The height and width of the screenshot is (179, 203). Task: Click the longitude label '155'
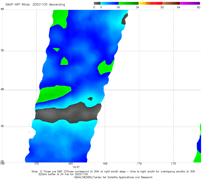pyautogui.click(x=36, y=164)
